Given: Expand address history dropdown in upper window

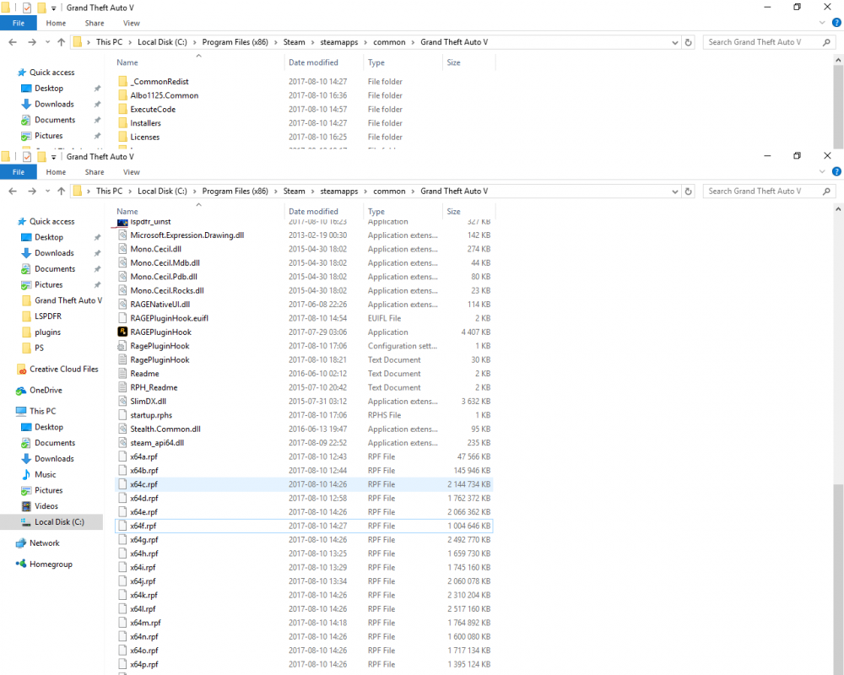Looking at the screenshot, I should 675,42.
